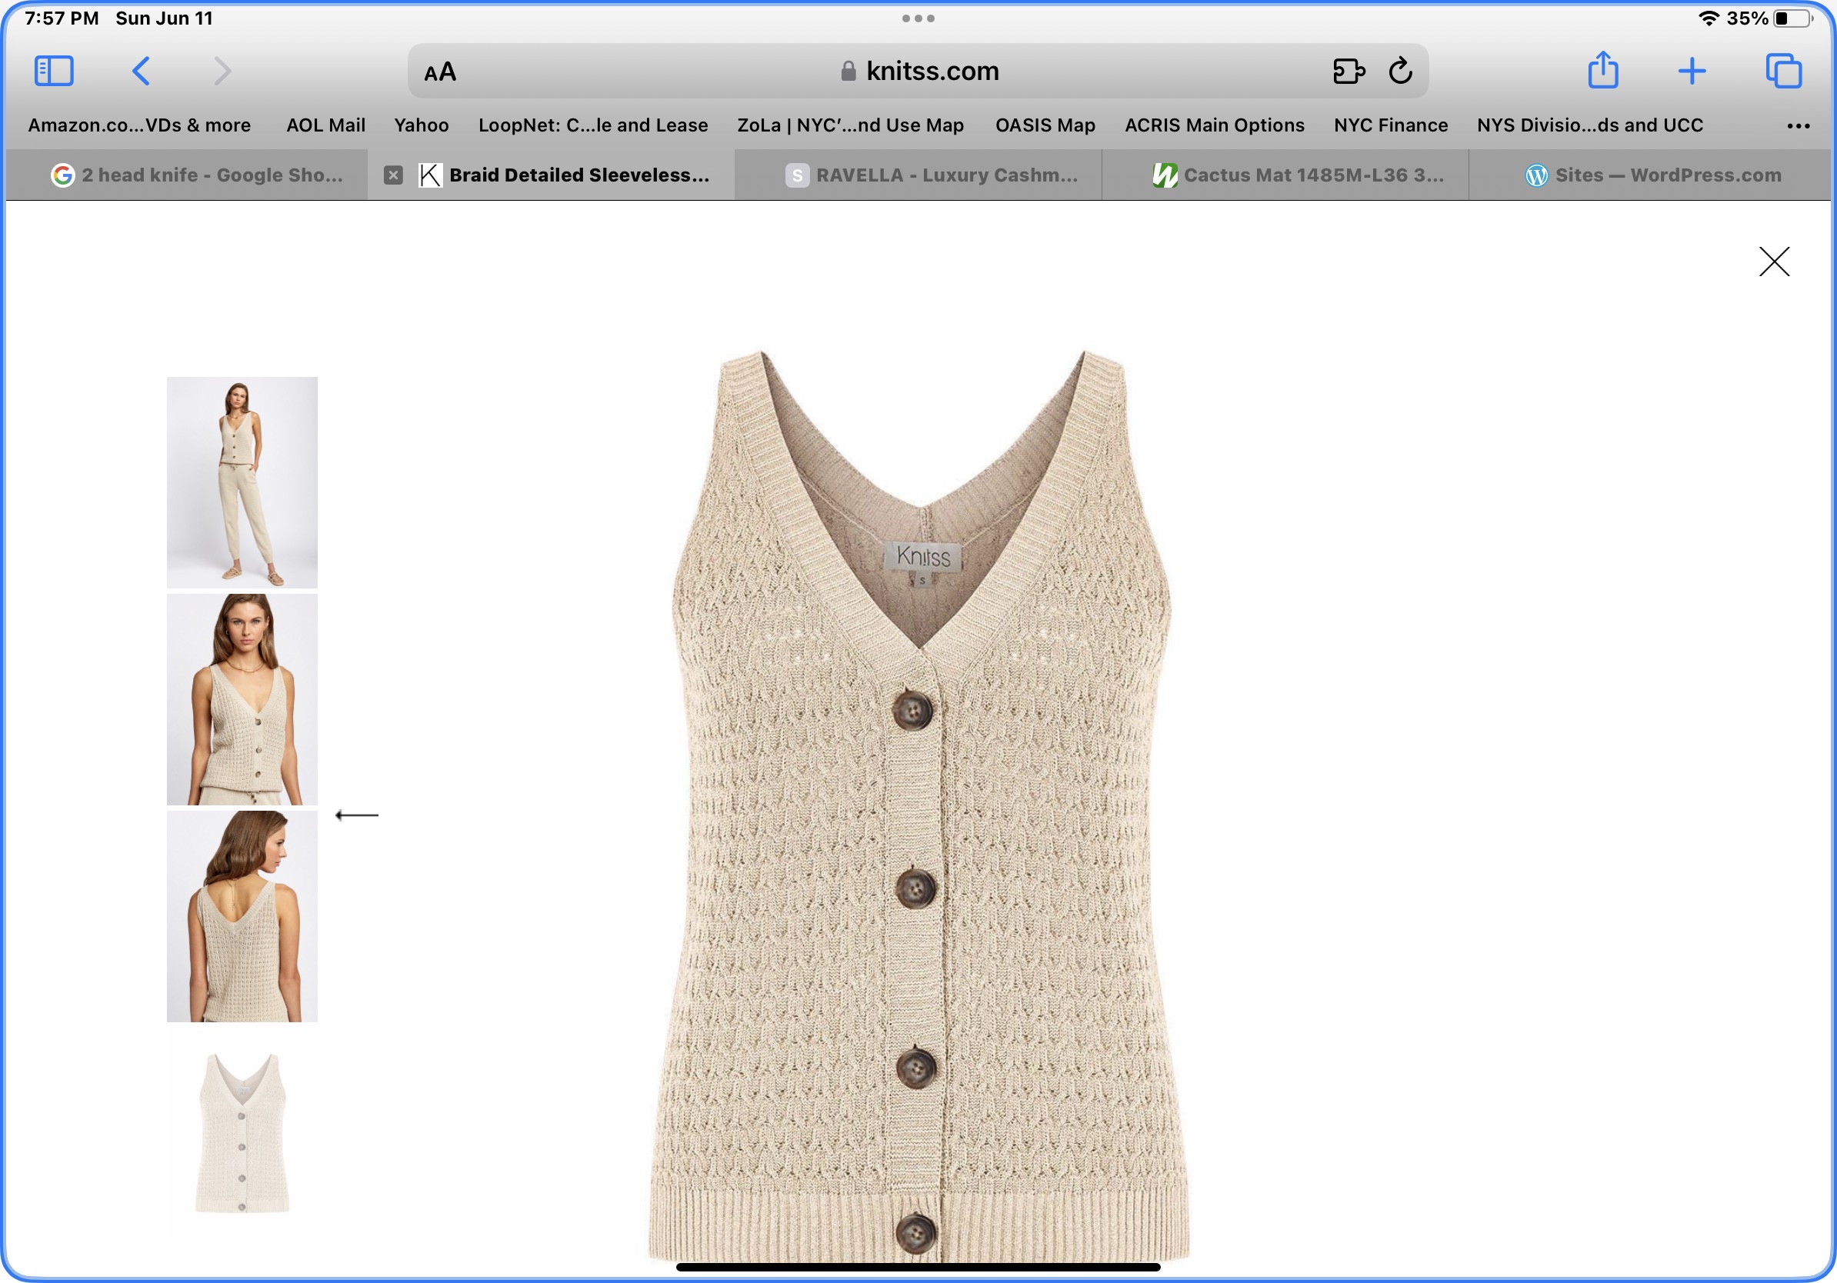1837x1283 pixels.
Task: Go back to previous page
Action: [x=141, y=72]
